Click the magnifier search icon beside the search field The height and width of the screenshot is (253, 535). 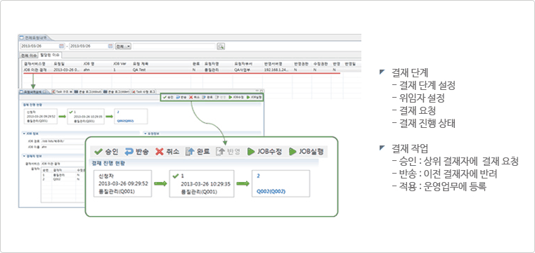221,46
